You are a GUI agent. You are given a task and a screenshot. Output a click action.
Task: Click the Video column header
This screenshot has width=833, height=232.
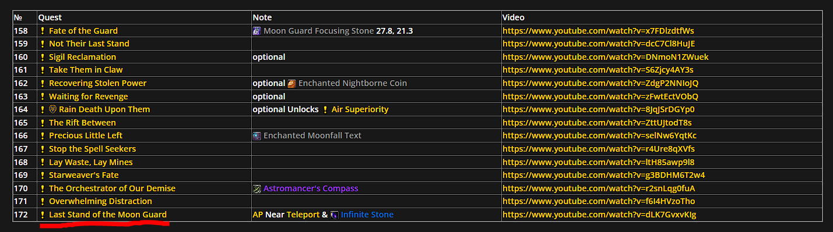[514, 17]
